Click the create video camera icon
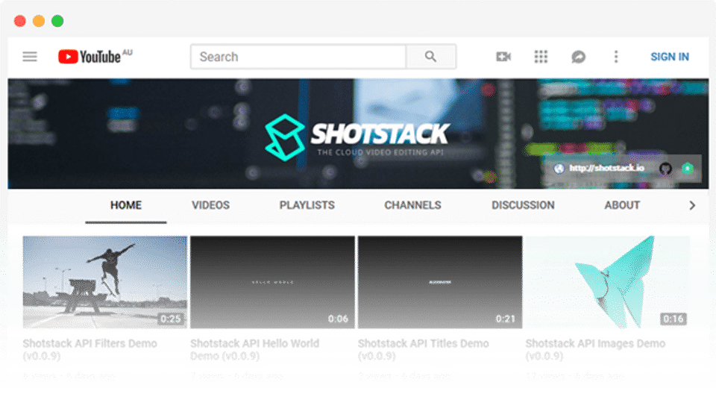Image resolution: width=716 pixels, height=394 pixels. coord(503,57)
